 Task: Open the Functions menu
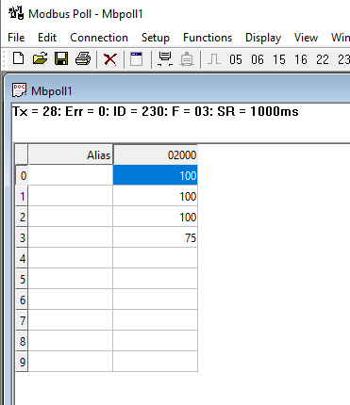click(208, 38)
